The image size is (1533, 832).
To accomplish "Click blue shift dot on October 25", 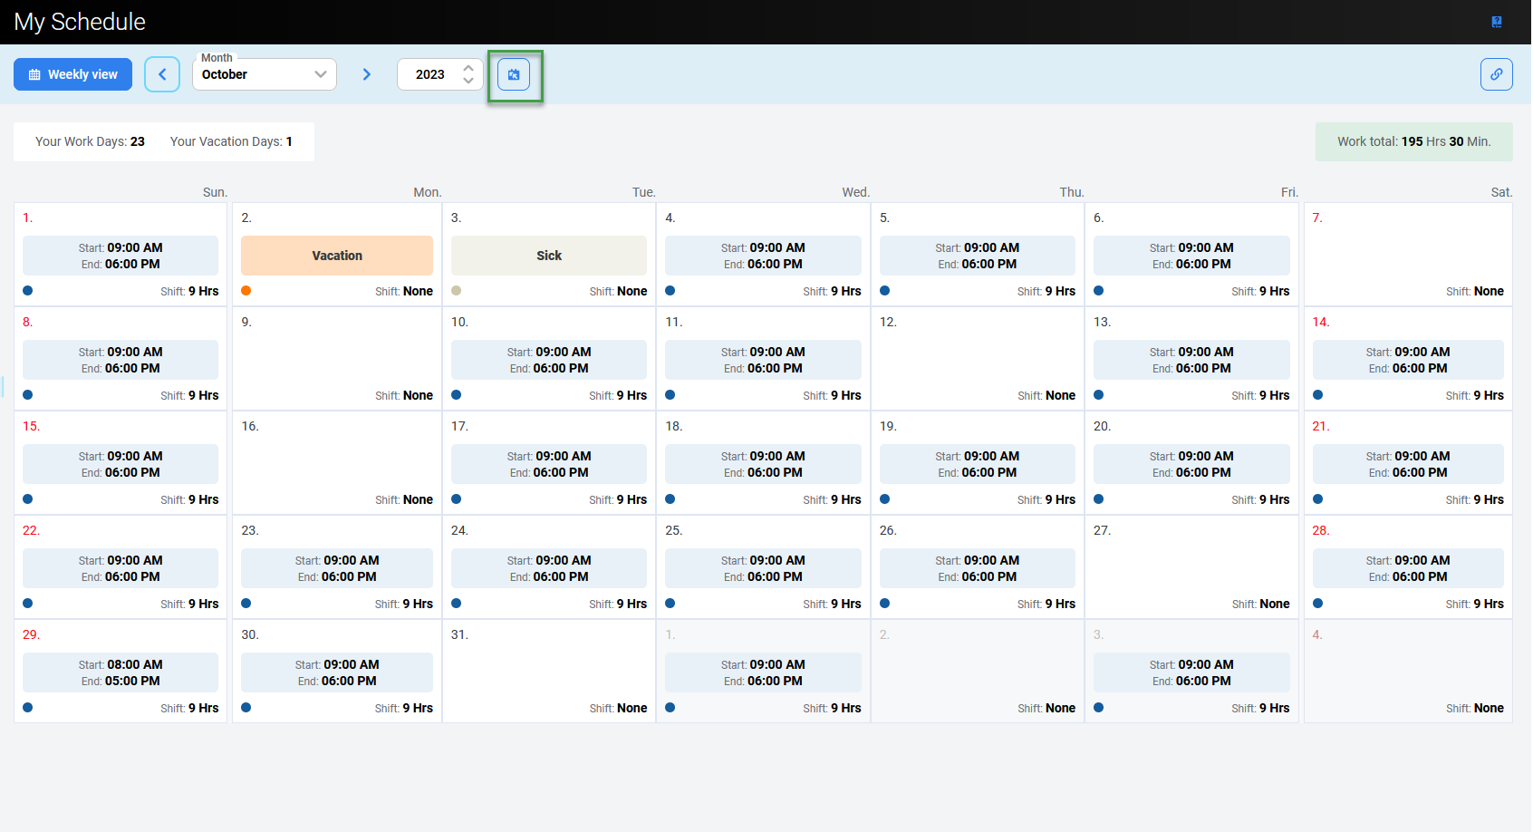I will click(x=670, y=604).
